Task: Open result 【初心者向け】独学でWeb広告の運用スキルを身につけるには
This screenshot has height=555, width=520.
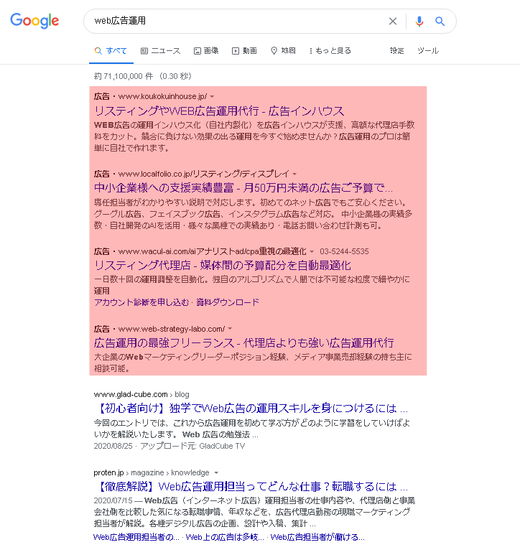Action: (251, 409)
